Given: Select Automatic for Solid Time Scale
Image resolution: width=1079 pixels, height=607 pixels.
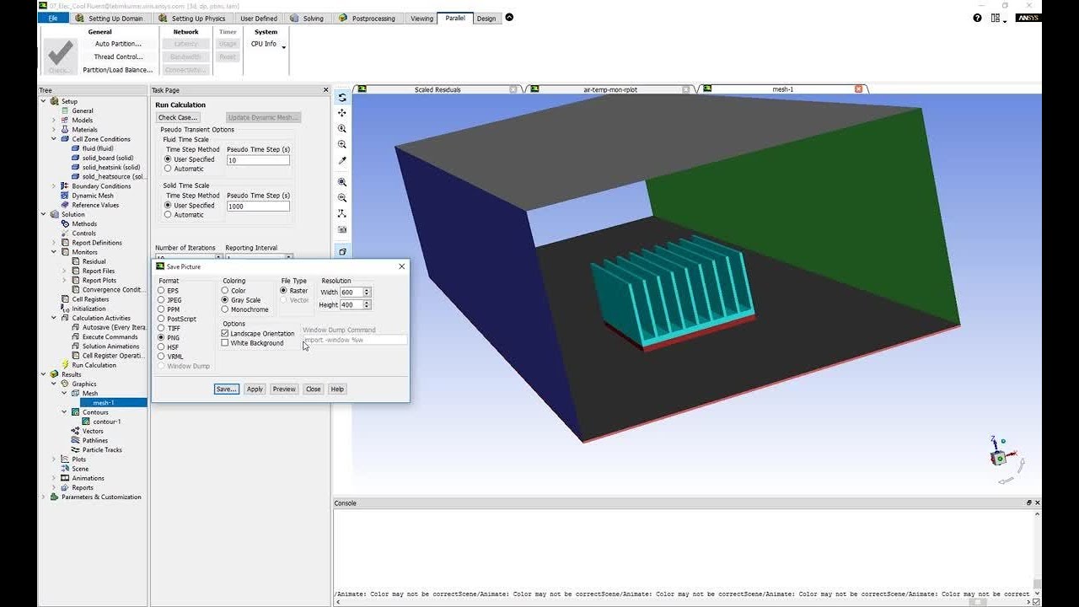Looking at the screenshot, I should (168, 215).
